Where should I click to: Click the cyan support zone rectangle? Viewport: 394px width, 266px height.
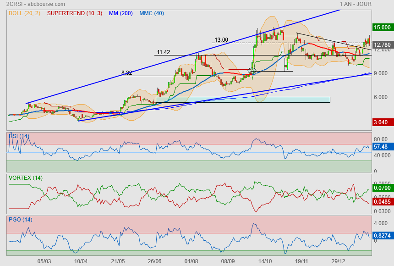coord(243,100)
